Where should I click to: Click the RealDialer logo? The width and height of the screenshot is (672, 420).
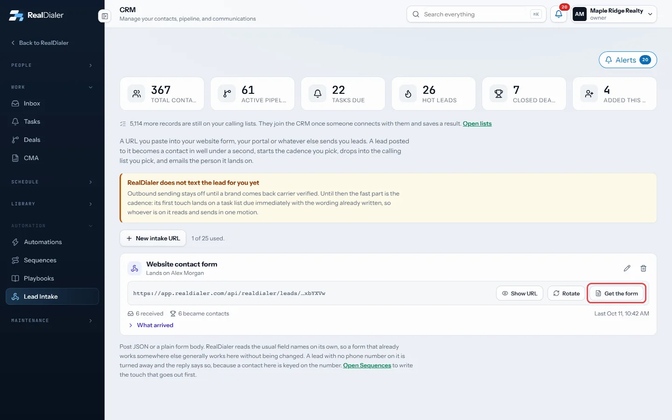click(x=36, y=15)
